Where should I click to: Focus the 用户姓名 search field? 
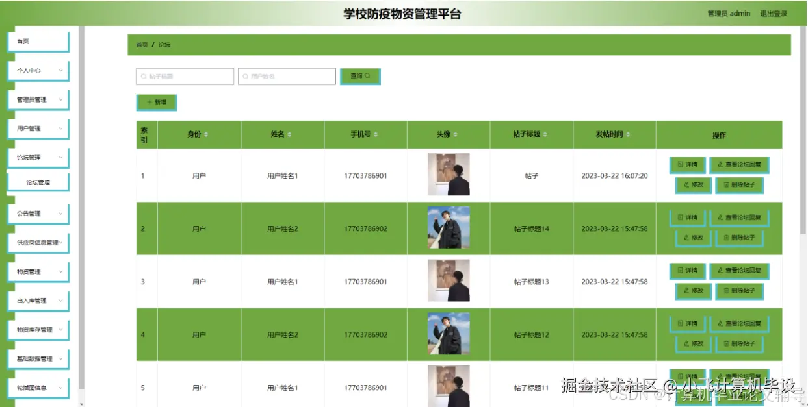[287, 76]
